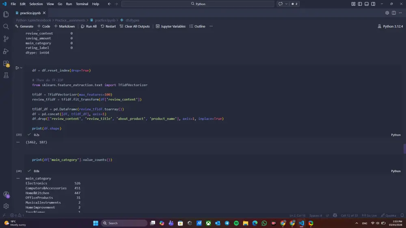
Task: Open the Run and Debug view
Action: coord(6,51)
